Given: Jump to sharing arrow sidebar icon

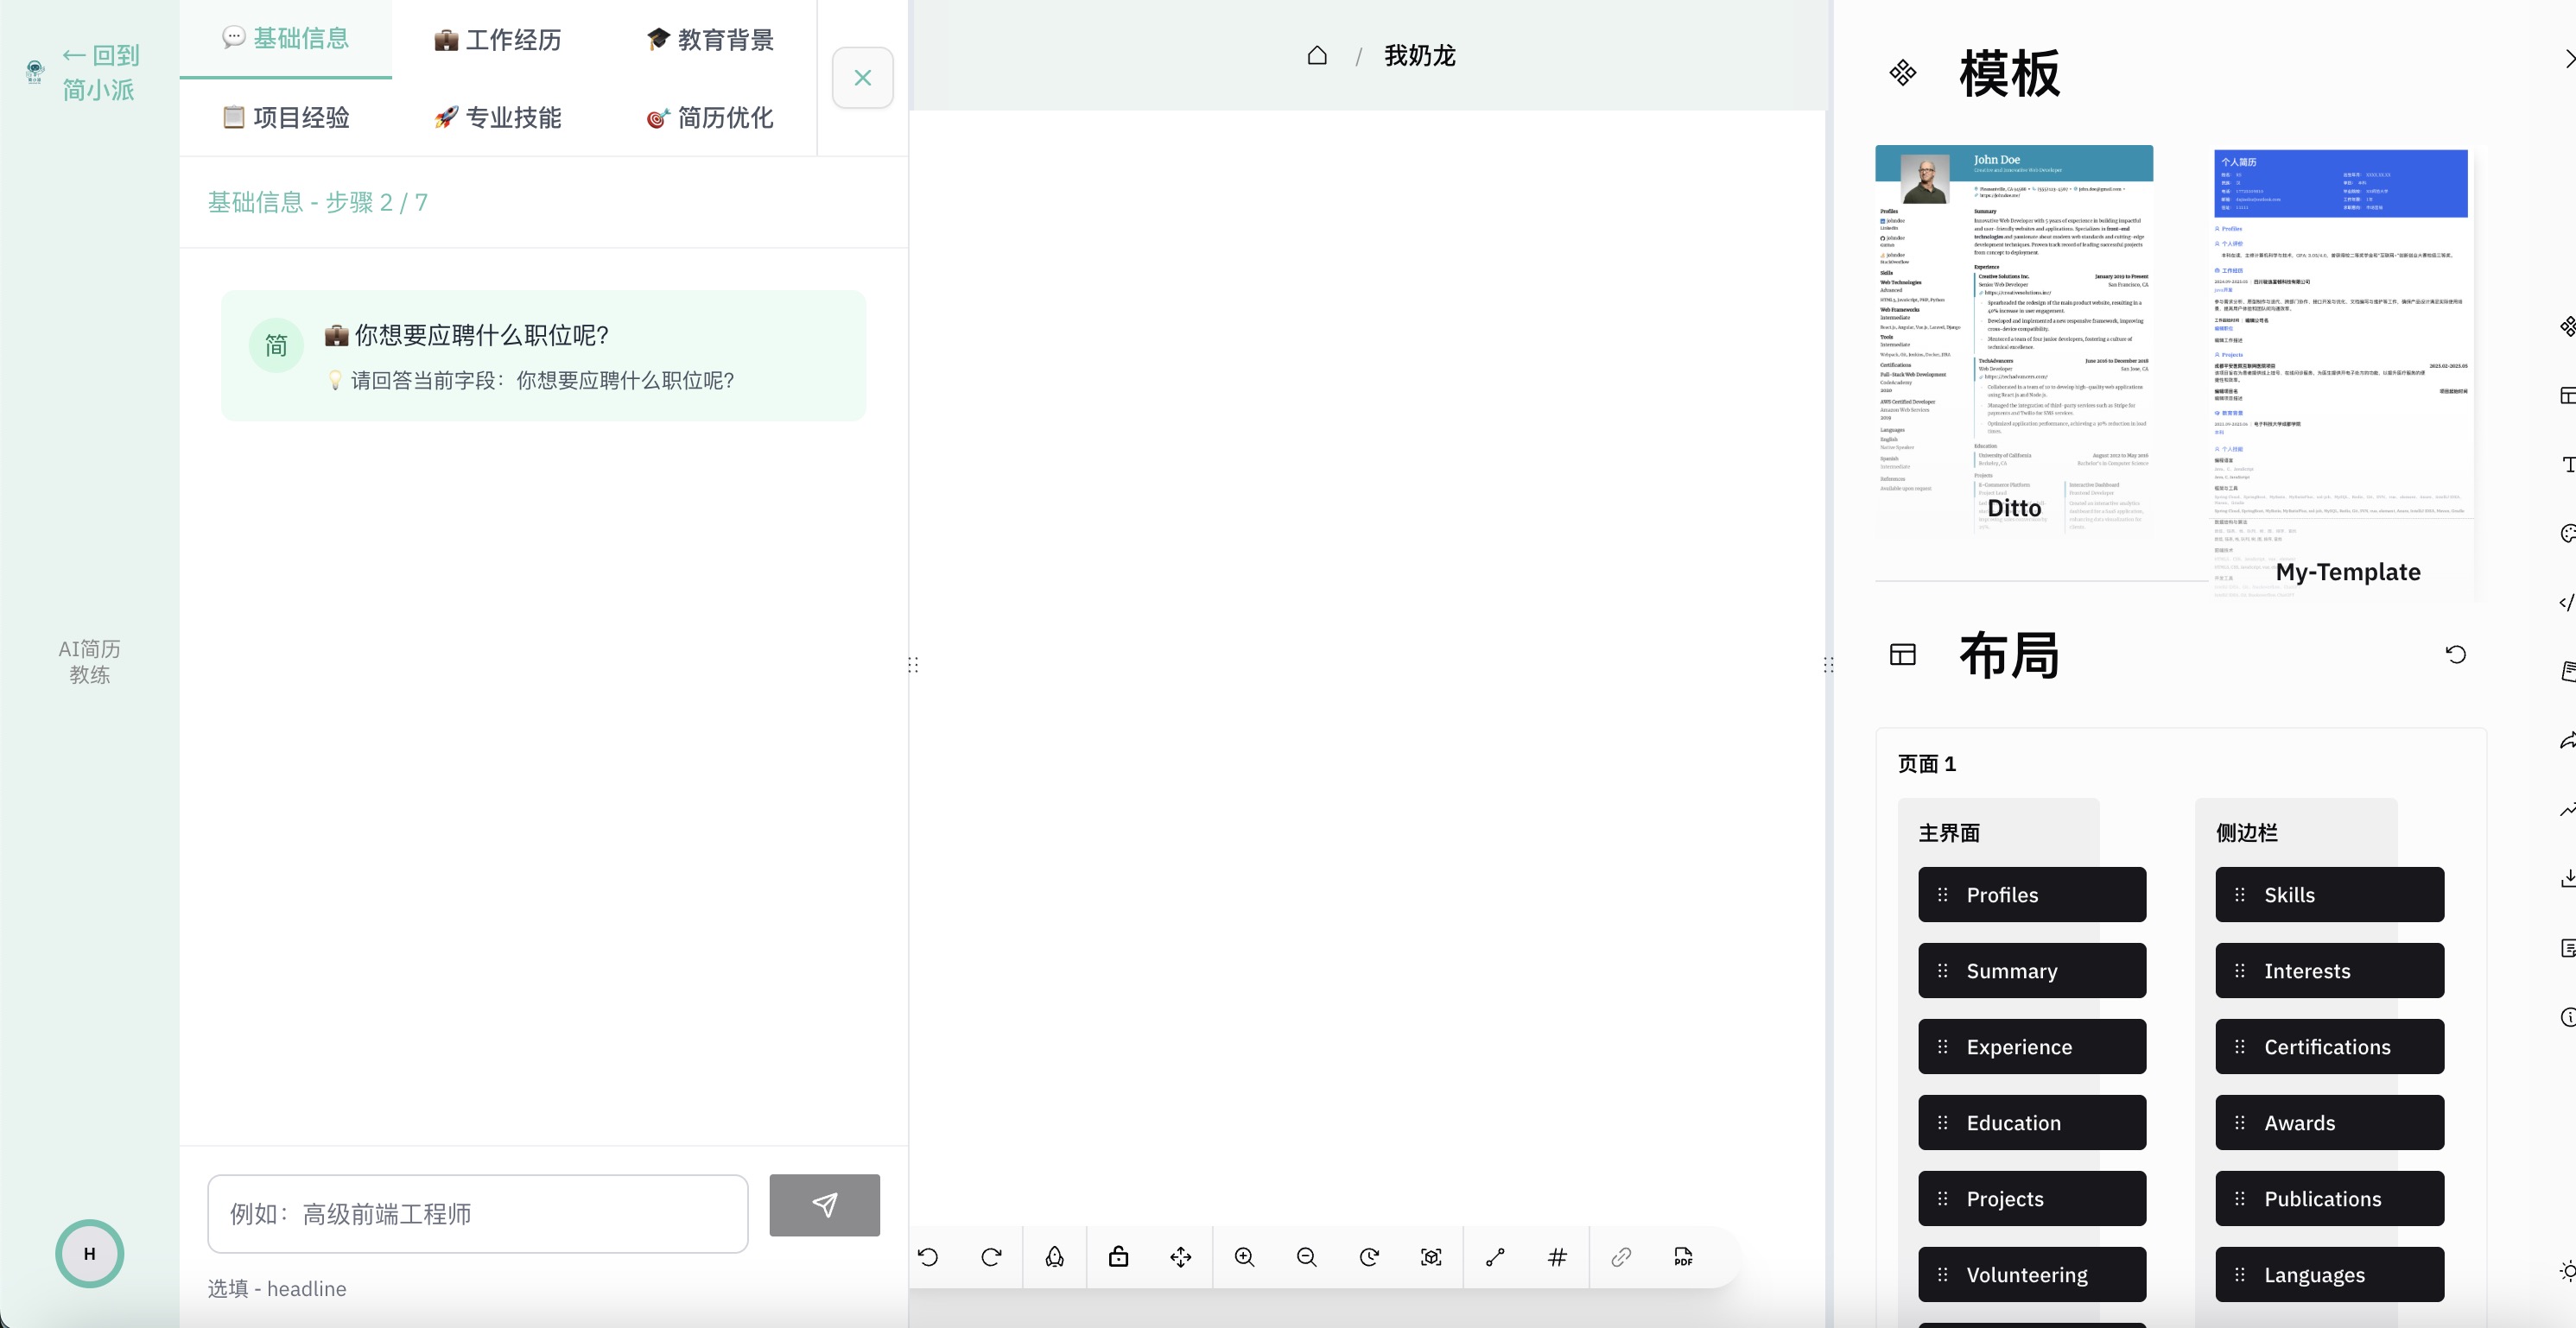Looking at the screenshot, I should [2568, 741].
